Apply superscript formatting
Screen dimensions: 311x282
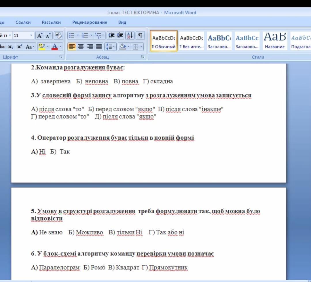point(19,46)
